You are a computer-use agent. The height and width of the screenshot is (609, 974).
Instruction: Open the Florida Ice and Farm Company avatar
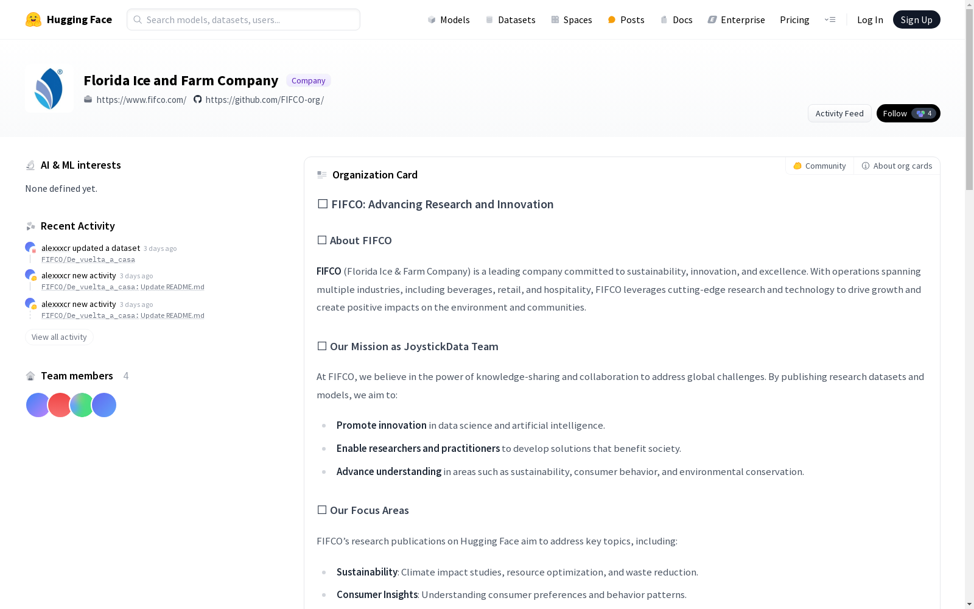[x=49, y=89]
